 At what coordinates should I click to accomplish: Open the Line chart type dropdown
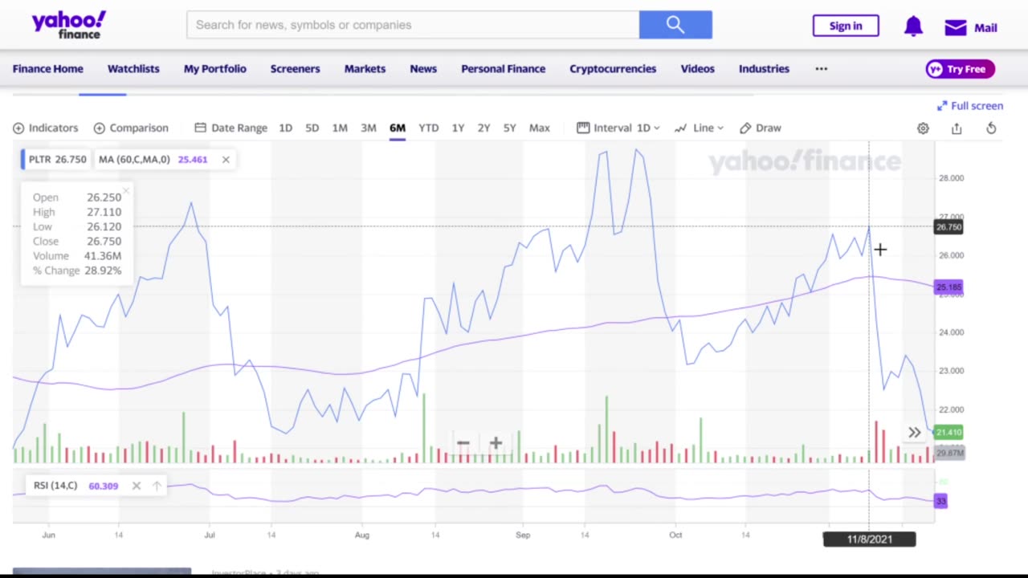pyautogui.click(x=700, y=128)
